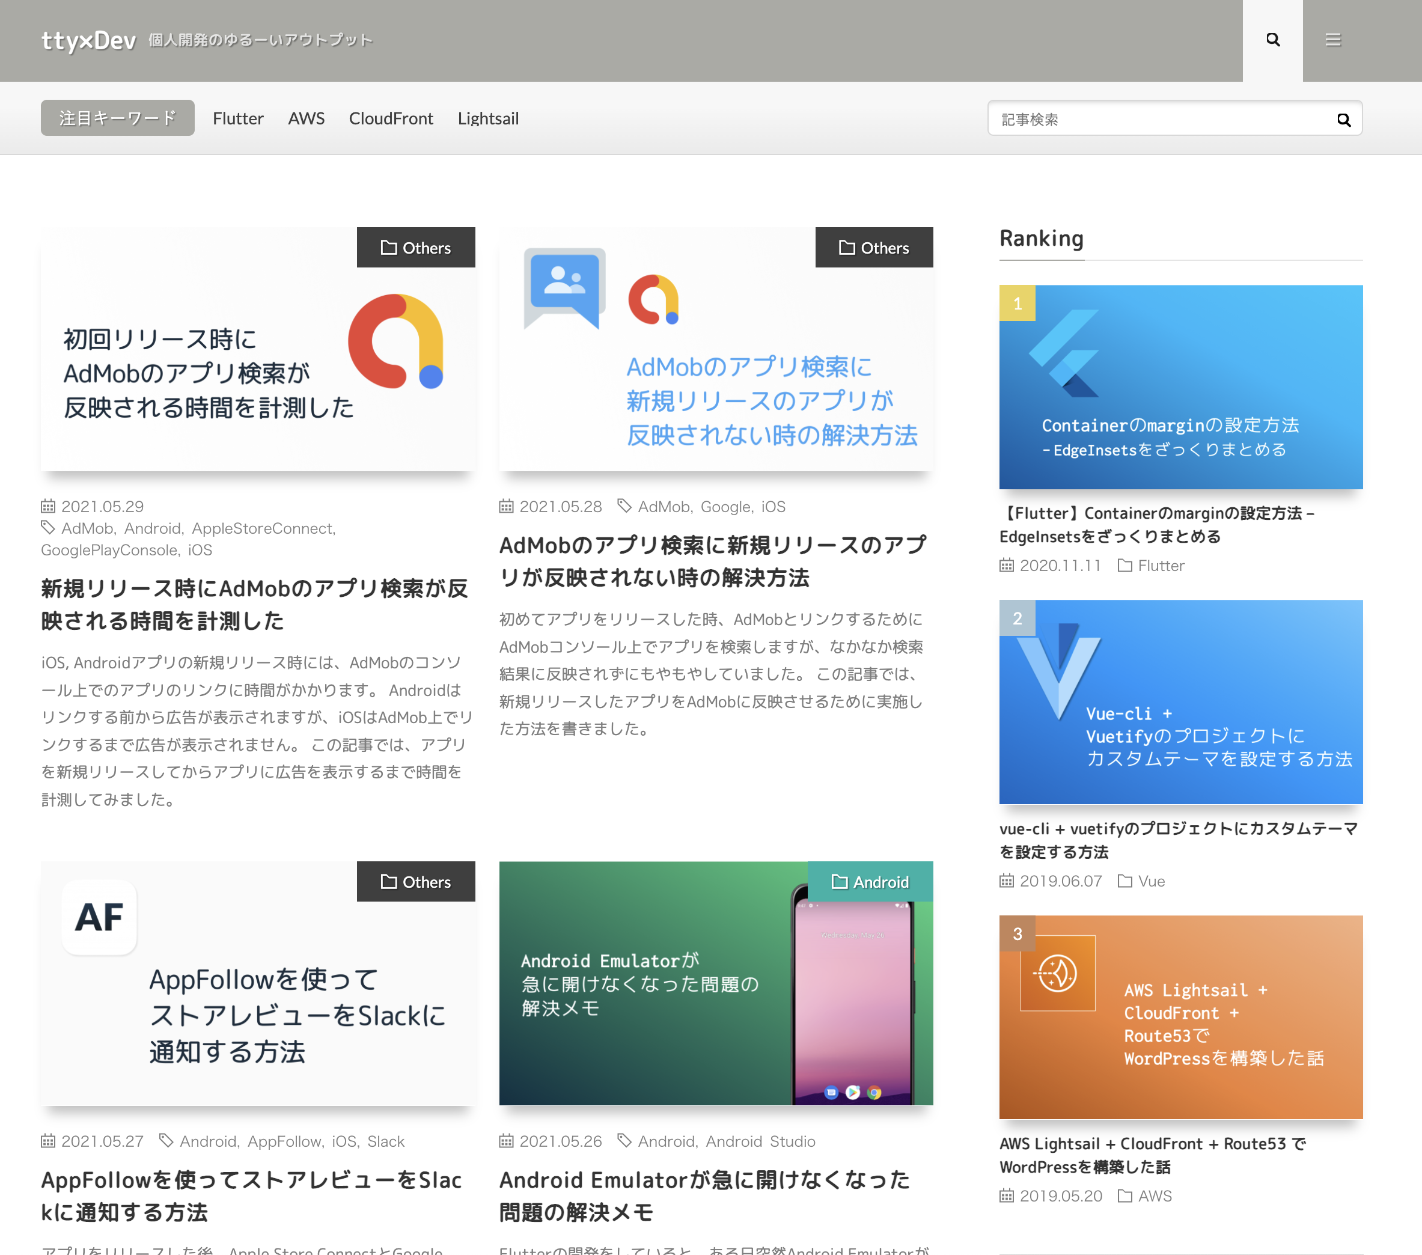
Task: Open ranking title vue-cli + vuetifyのプロジェクト
Action: [x=1179, y=840]
